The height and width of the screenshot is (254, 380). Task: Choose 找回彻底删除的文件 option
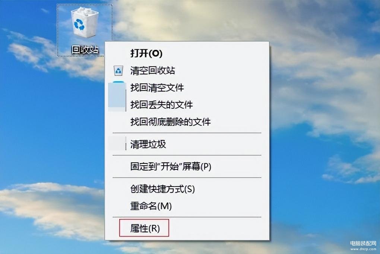pos(170,122)
